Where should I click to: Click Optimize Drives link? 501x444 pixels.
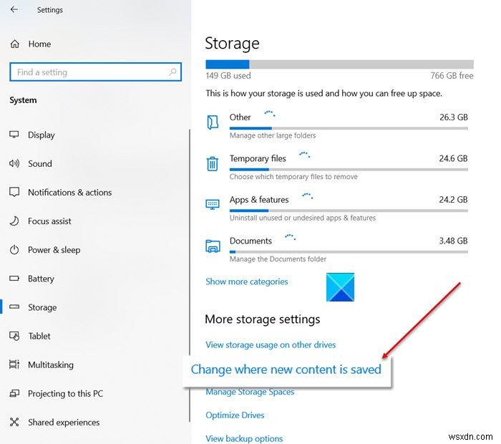tap(235, 415)
